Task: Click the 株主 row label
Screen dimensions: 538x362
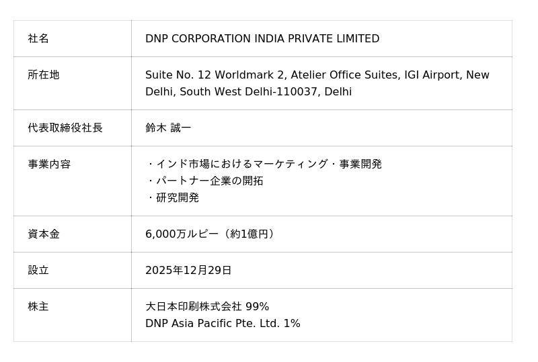Action: pos(38,306)
